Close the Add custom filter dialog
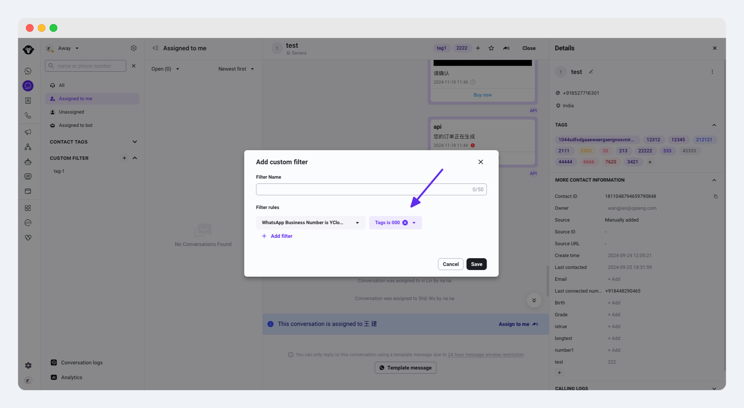Screen dimensions: 744x408 (481, 162)
